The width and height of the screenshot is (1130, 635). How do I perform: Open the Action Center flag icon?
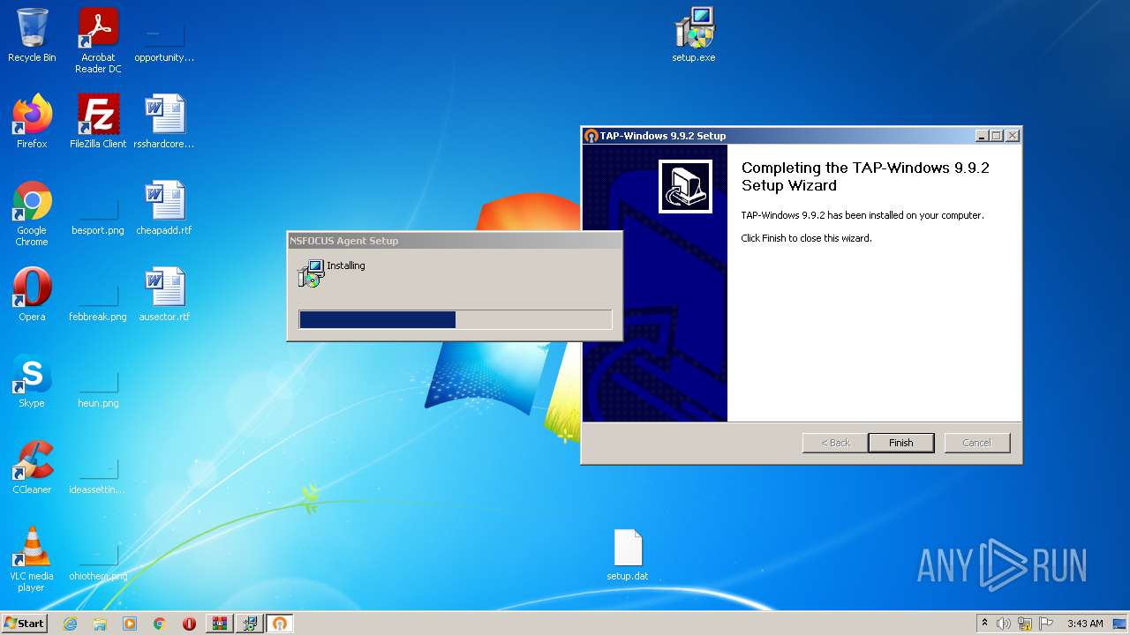(x=1046, y=624)
